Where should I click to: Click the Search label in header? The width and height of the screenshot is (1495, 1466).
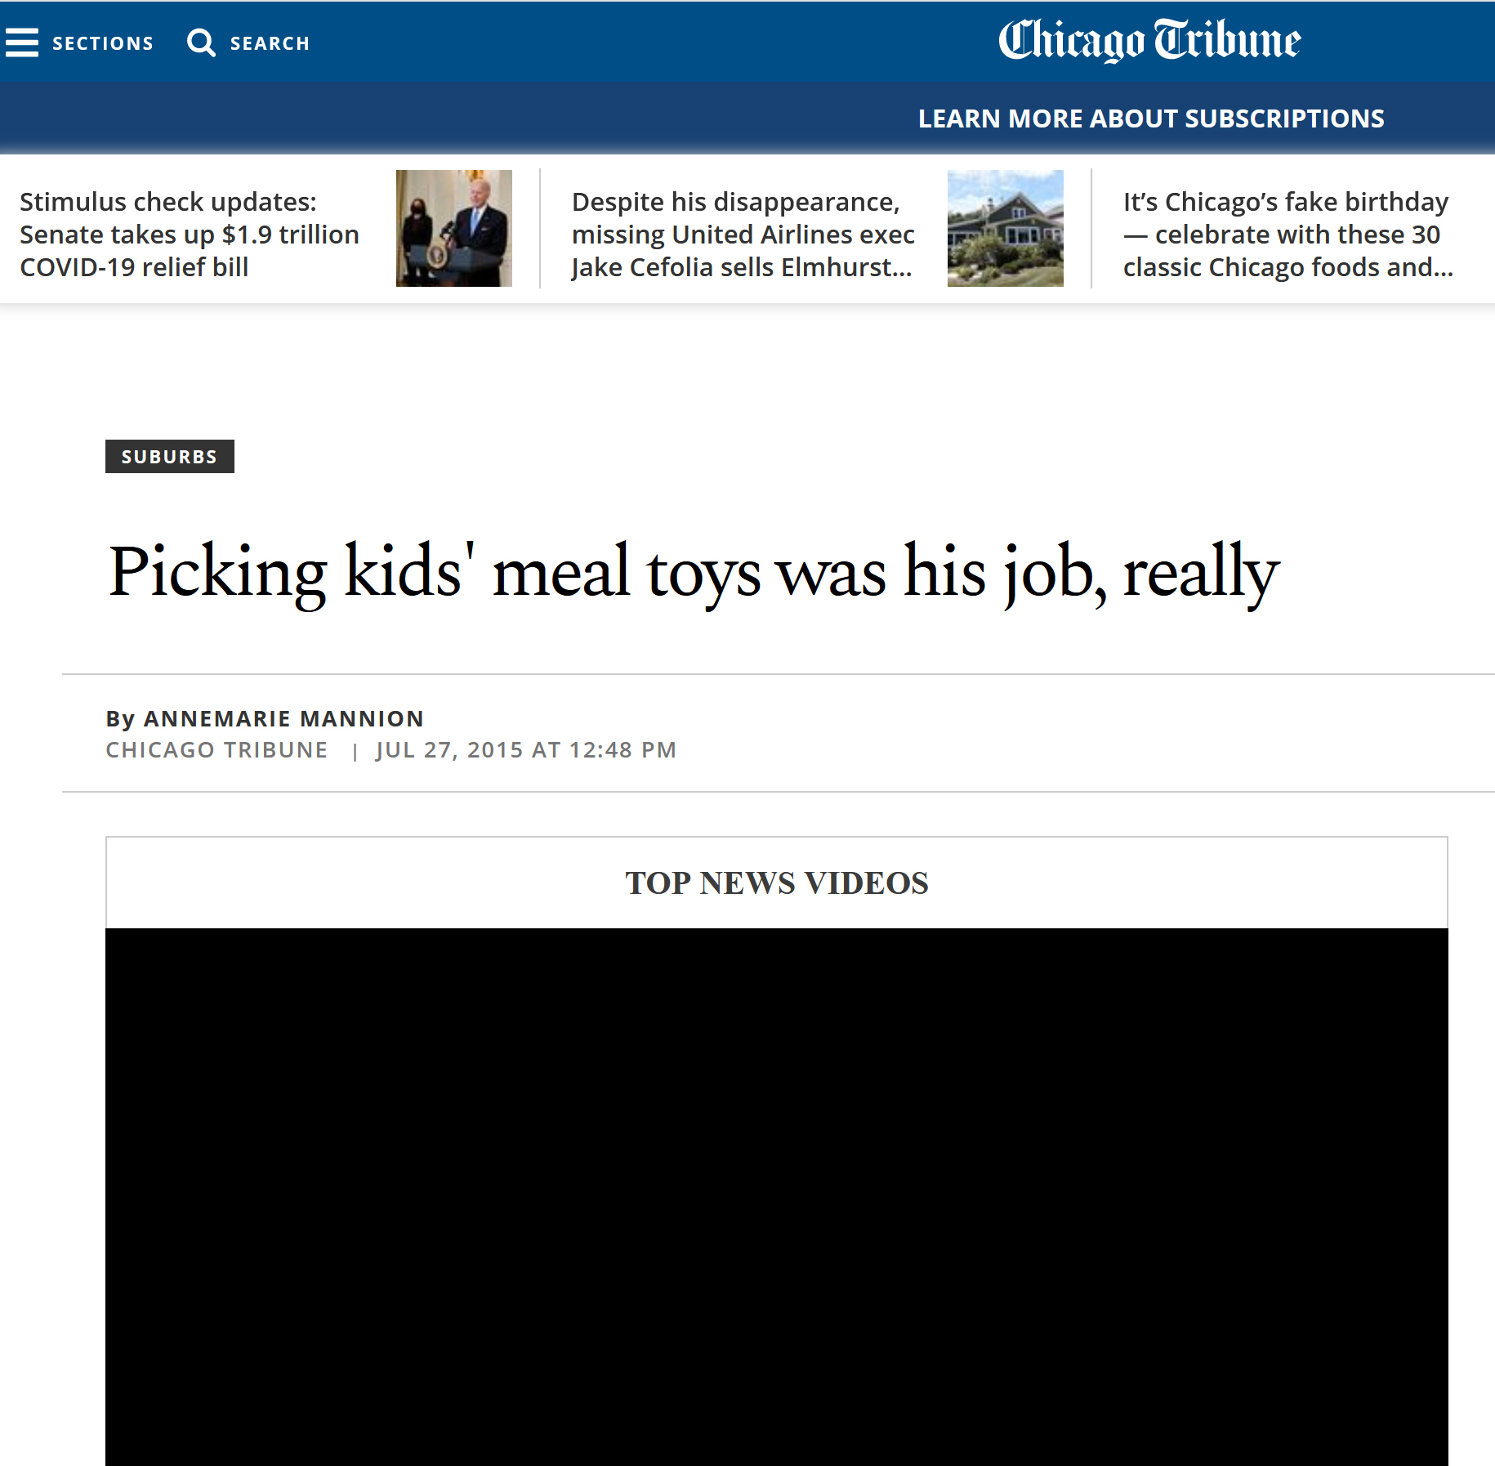(x=270, y=43)
